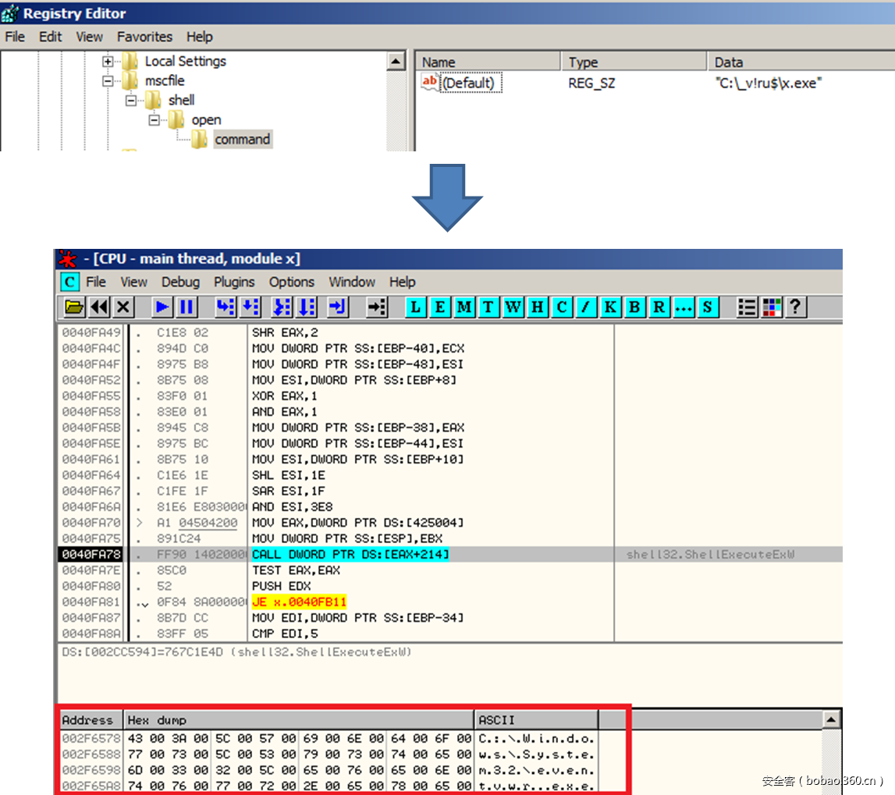The height and width of the screenshot is (795, 895).
Task: Open the Favorites menu in Registry Editor
Action: point(144,37)
